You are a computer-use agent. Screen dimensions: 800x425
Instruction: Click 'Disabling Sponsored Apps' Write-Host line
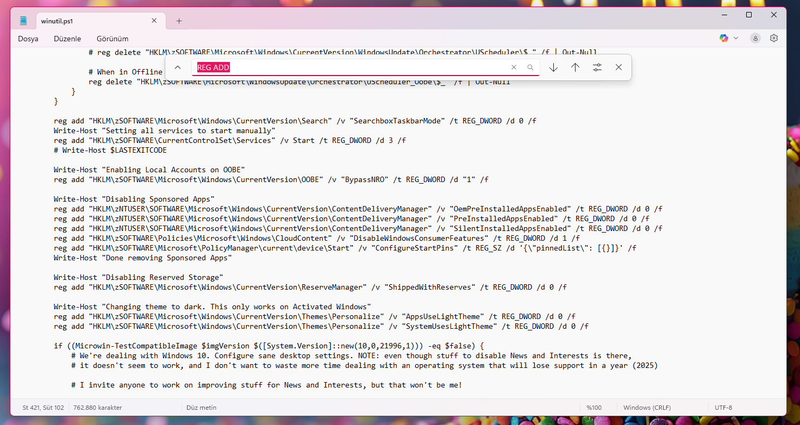pos(134,199)
